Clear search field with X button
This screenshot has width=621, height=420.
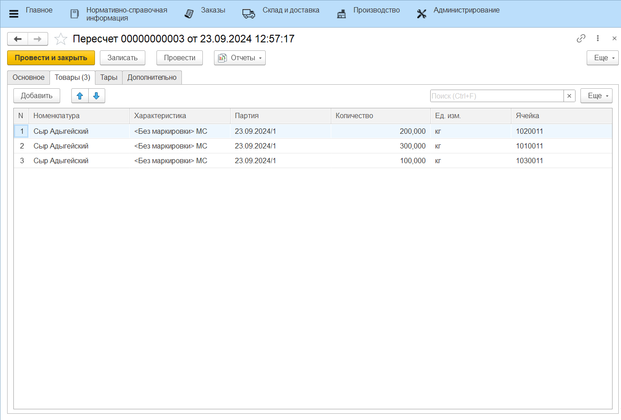point(569,96)
